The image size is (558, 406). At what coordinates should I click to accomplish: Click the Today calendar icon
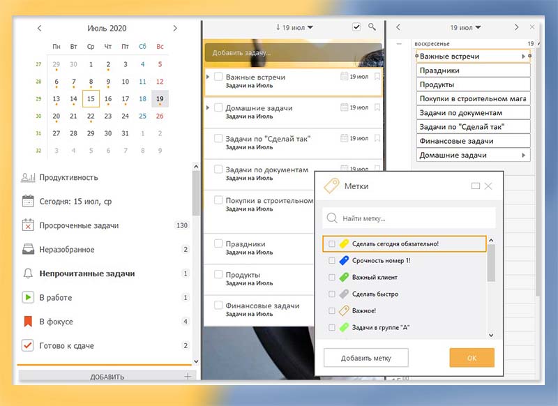(28, 201)
